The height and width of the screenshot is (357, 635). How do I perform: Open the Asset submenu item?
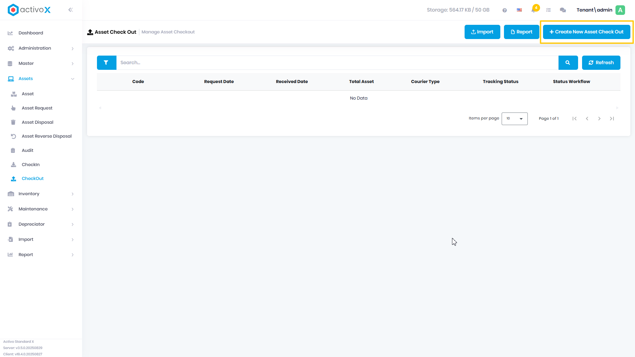tap(28, 94)
